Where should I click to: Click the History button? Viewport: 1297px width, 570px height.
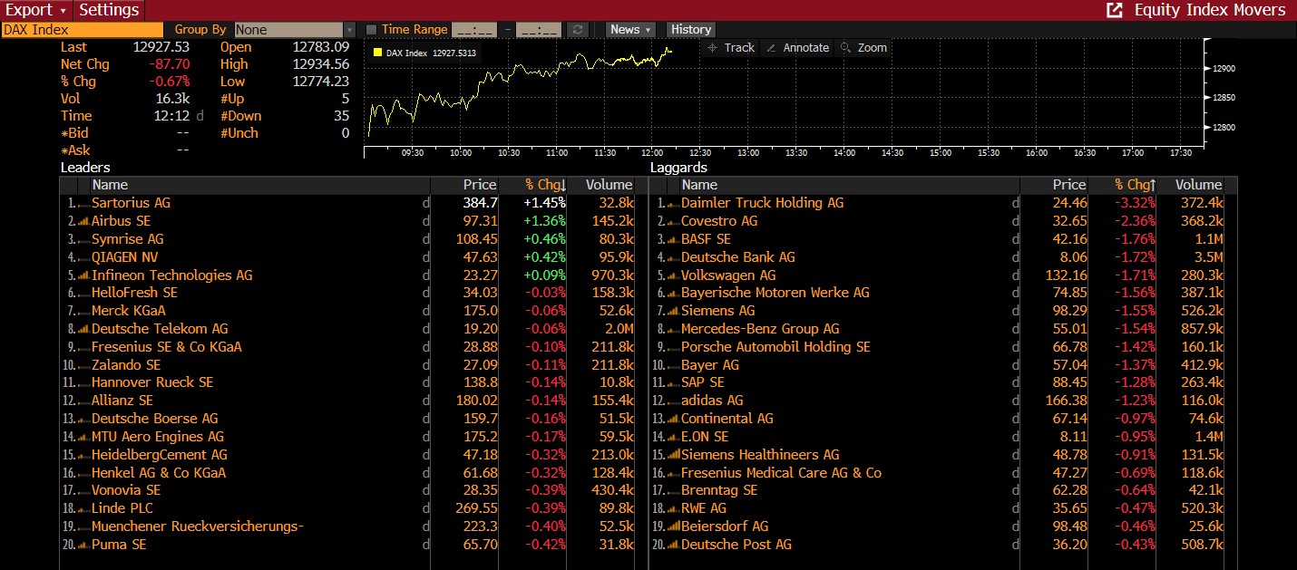691,30
